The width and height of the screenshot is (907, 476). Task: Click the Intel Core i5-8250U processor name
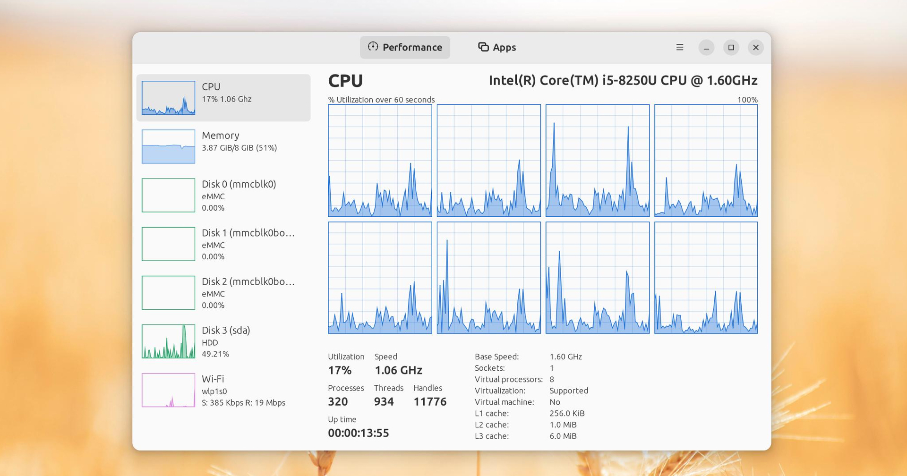point(623,80)
